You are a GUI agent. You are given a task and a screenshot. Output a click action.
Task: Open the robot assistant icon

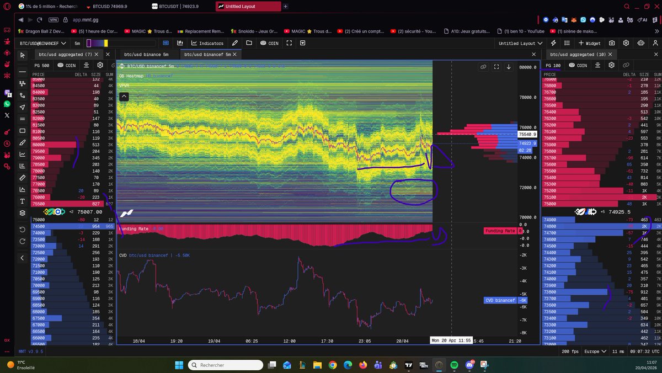tap(639, 43)
